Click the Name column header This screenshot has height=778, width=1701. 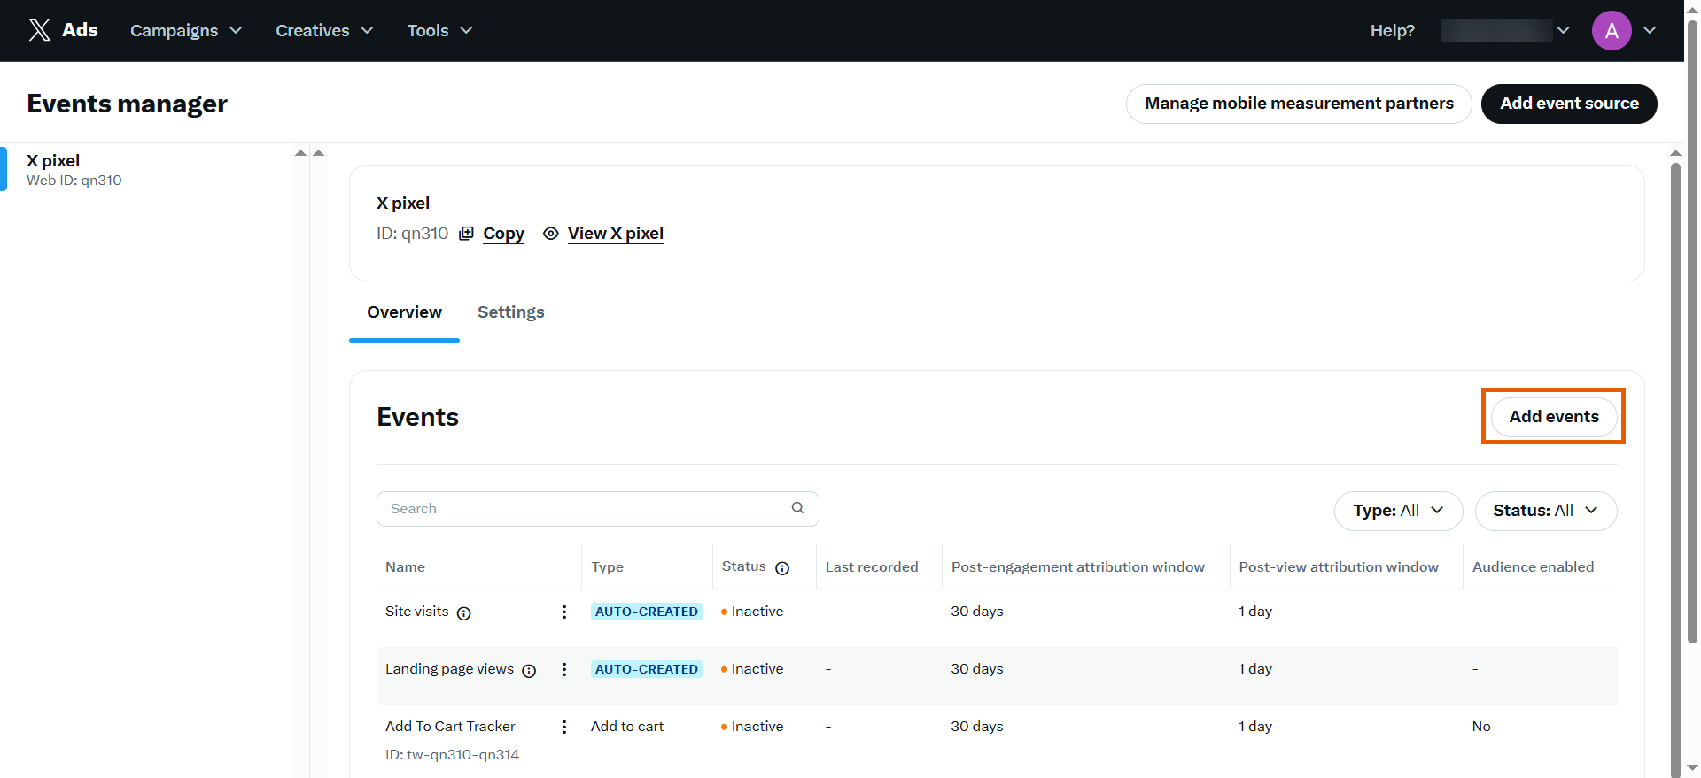click(405, 567)
